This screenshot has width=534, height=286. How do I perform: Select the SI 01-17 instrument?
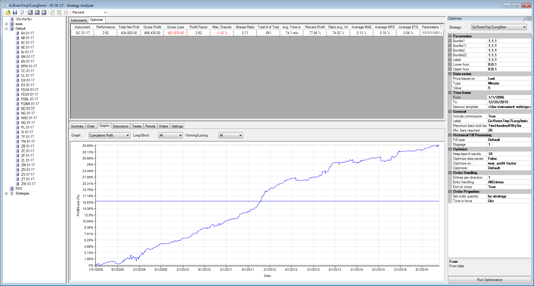click(x=27, y=132)
